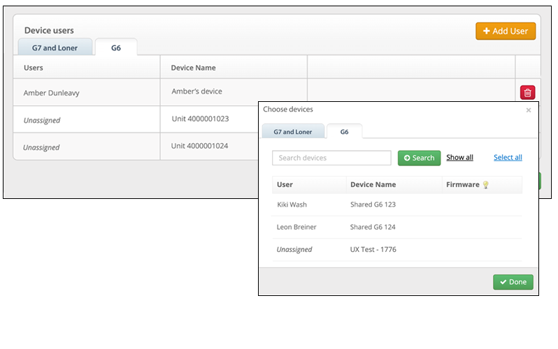Open the Show all link
The height and width of the screenshot is (349, 558).
point(459,158)
